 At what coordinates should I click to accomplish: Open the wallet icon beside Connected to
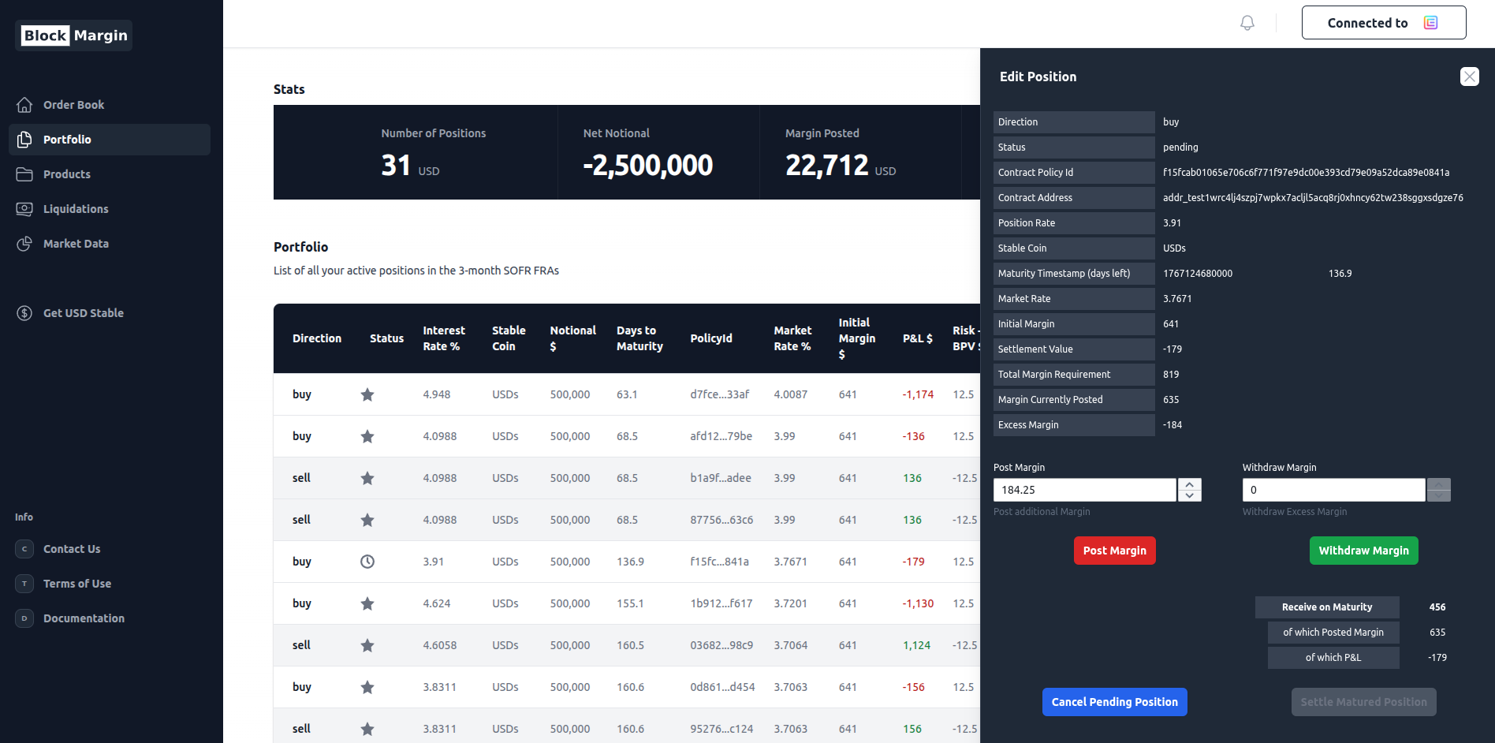point(1430,23)
